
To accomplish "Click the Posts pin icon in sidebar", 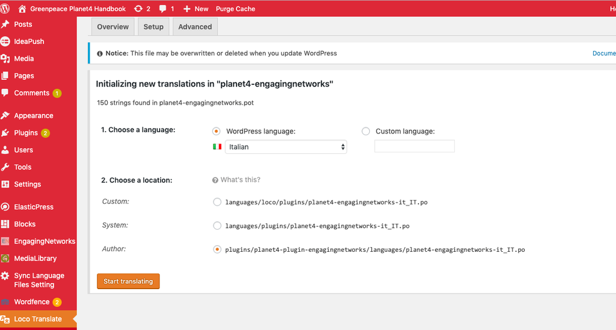I will coord(5,24).
